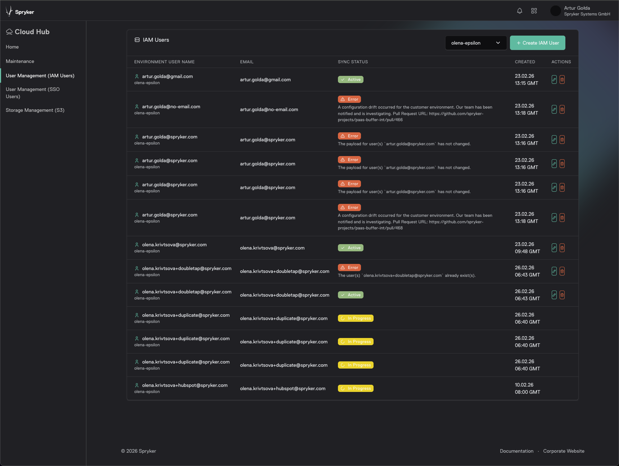Open the Artur Gołda account menu
Image resolution: width=619 pixels, height=466 pixels.
[580, 11]
